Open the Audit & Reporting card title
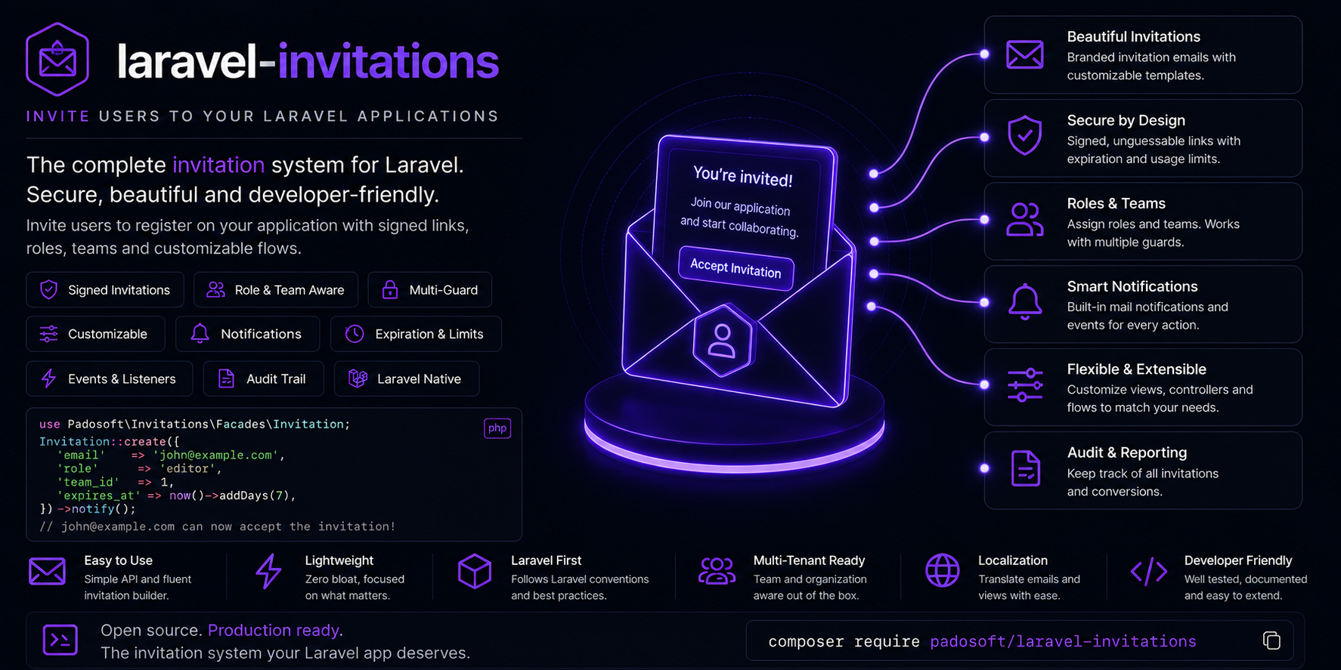Image resolution: width=1341 pixels, height=670 pixels. tap(1126, 452)
